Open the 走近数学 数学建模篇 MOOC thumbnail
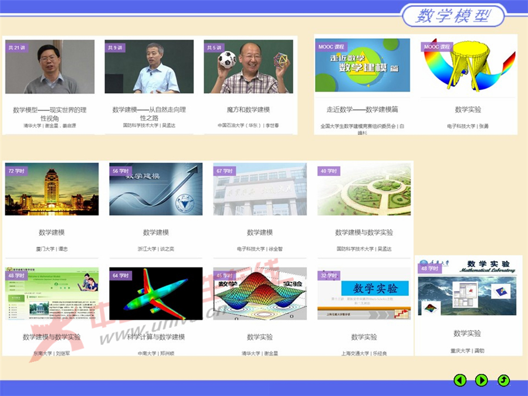This screenshot has height=396, width=528. (x=363, y=66)
